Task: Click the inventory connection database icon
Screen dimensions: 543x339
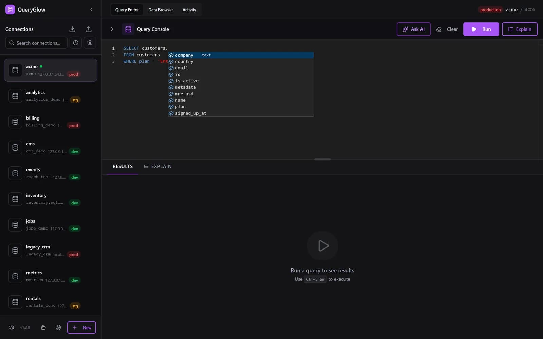Action: tap(15, 199)
